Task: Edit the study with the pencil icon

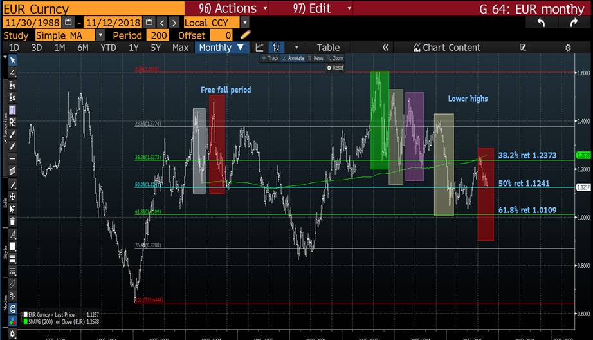Action: pyautogui.click(x=246, y=35)
